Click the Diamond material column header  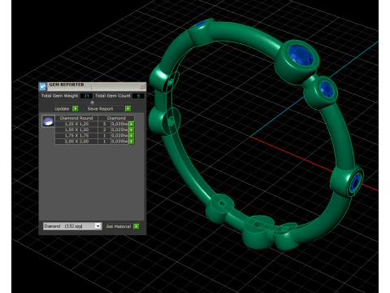[x=116, y=118]
